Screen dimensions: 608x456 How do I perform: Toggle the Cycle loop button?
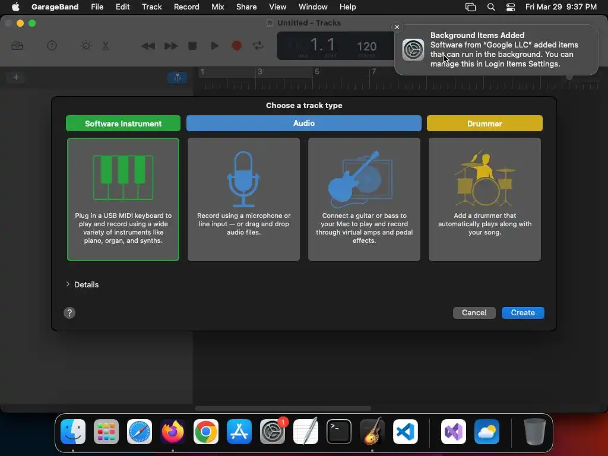coord(258,46)
